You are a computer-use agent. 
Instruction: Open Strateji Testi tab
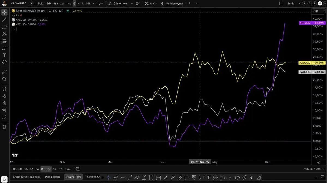[73, 177]
